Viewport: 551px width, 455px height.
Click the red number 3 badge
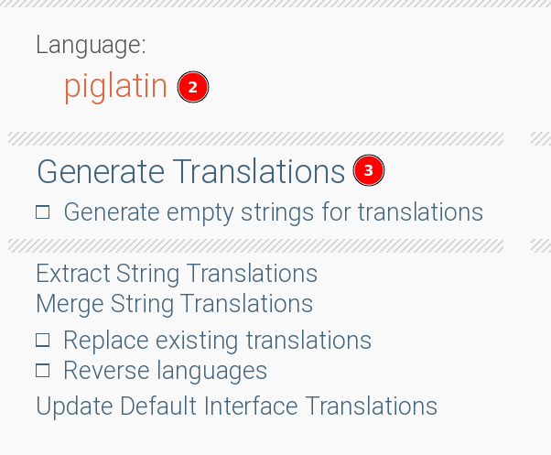(x=368, y=170)
